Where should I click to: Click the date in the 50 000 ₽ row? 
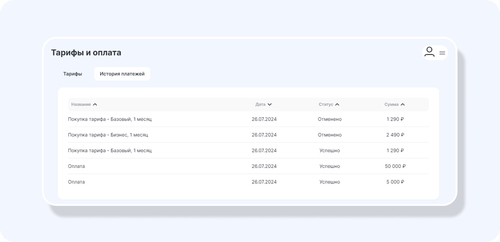click(x=264, y=166)
